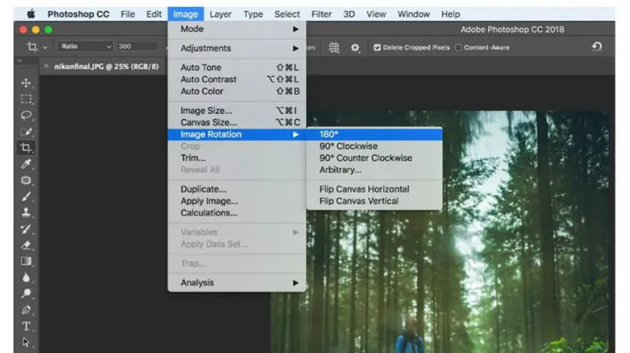630x353 pixels.
Task: Expand the Analysis submenu
Action: (x=237, y=283)
